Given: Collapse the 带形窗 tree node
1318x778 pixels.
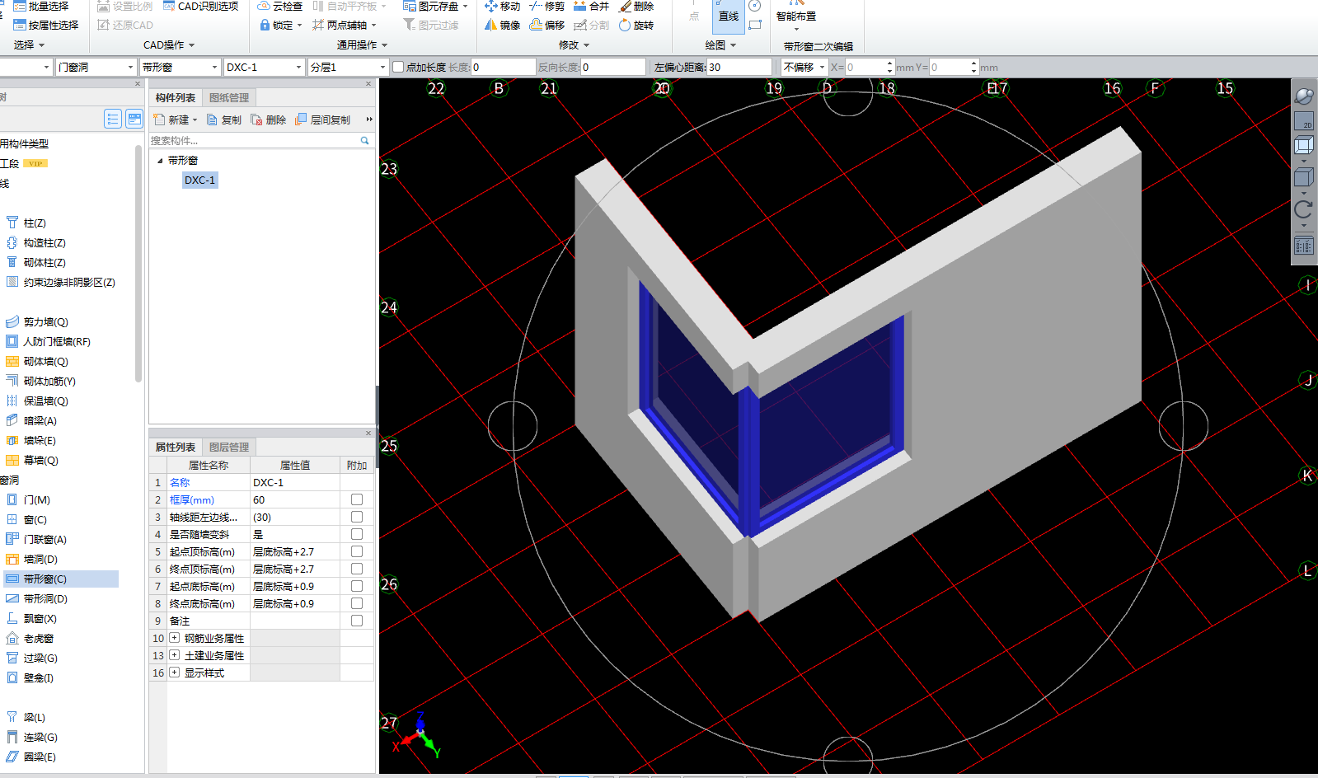Looking at the screenshot, I should [160, 161].
